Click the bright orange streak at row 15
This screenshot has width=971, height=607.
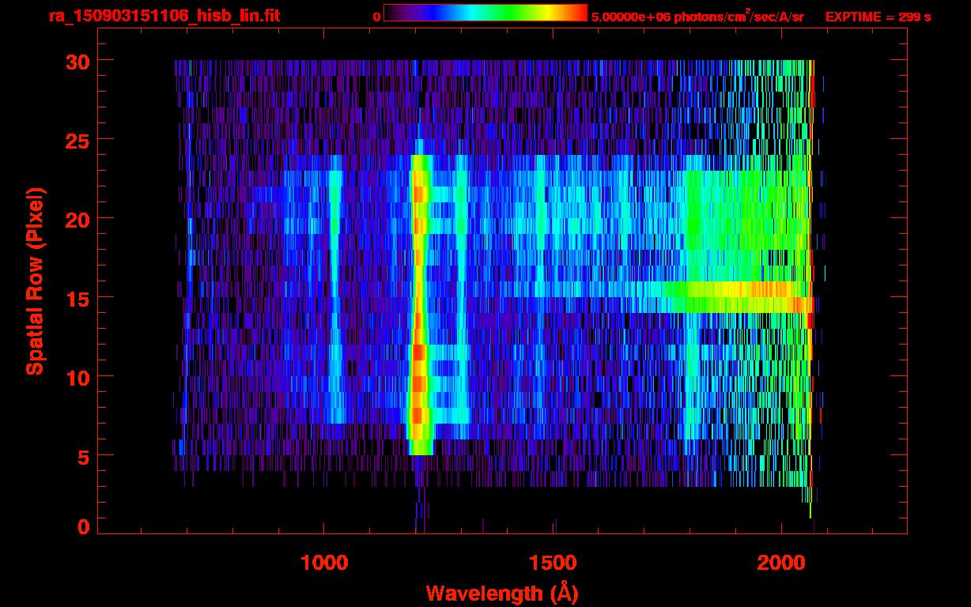[x=735, y=297]
